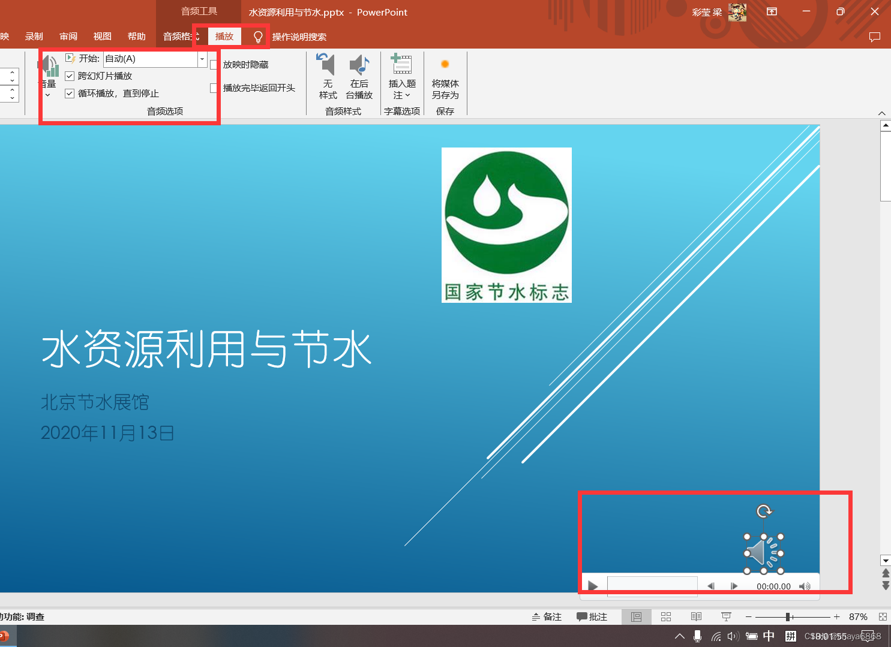The height and width of the screenshot is (647, 891).
Task: Select the 播放 ribbon tab
Action: pos(224,37)
